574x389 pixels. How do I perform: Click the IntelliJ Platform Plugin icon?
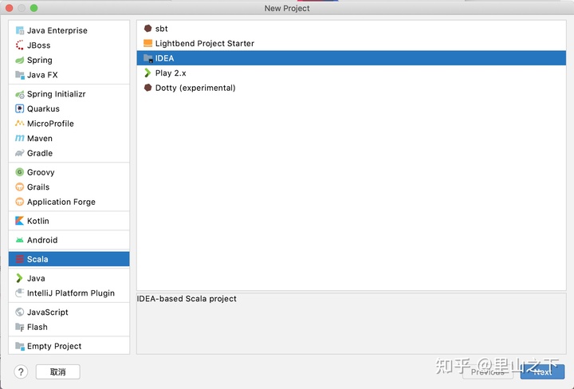tap(20, 293)
